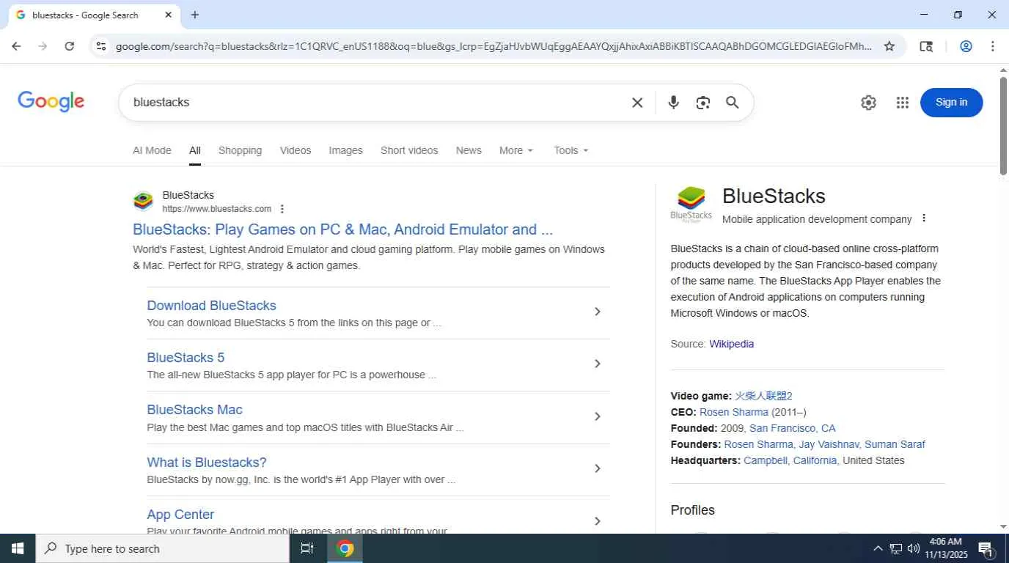
Task: Click Chrome icon in taskbar
Action: point(345,548)
